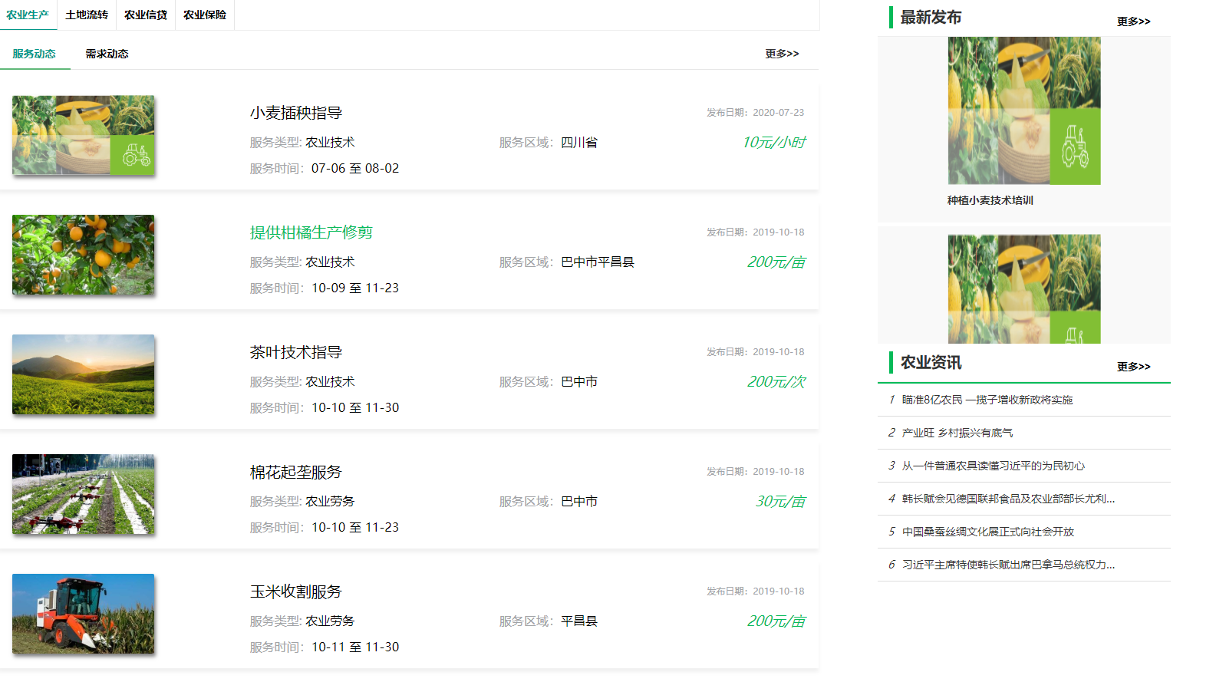Click the 玉米收割服务 title
1226x682 pixels.
pos(296,591)
